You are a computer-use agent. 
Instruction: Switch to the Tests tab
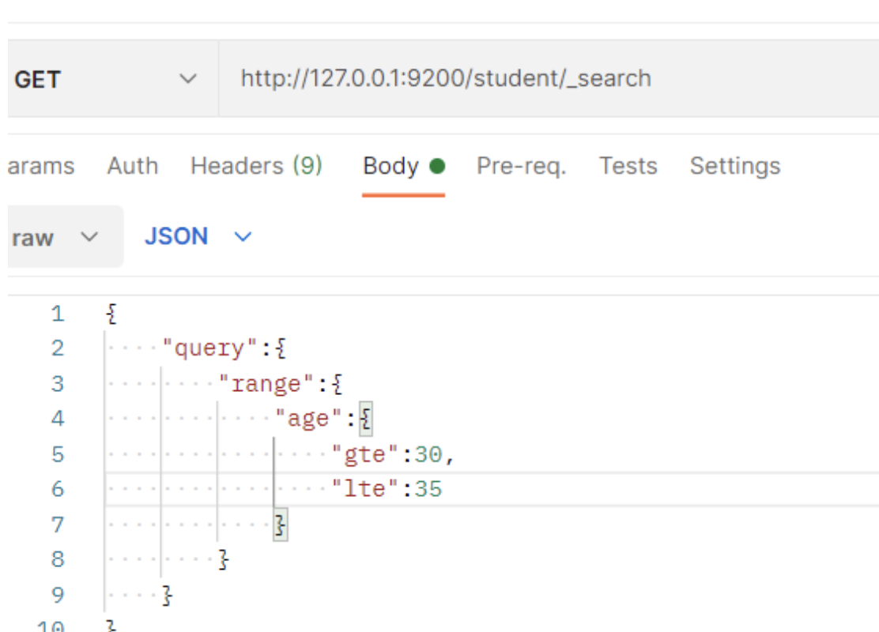click(628, 166)
